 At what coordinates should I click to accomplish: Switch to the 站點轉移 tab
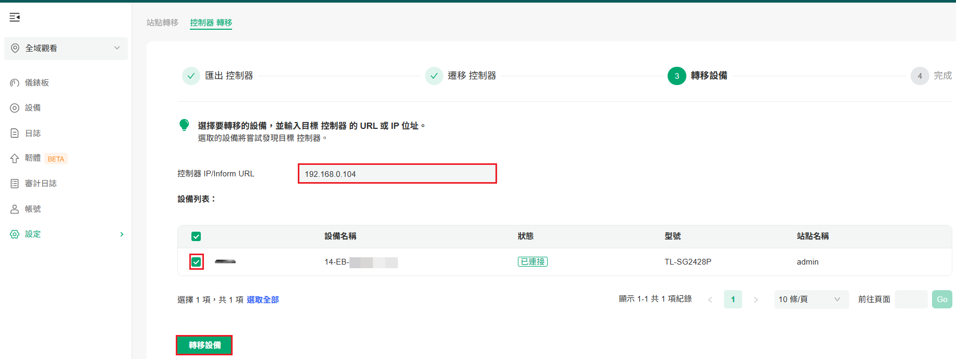162,22
